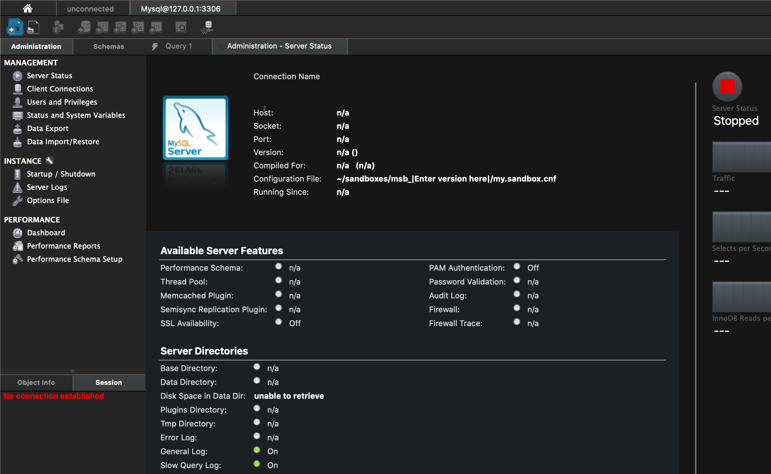The width and height of the screenshot is (771, 474).
Task: Switch to the unconnected connection tab
Action: tap(90, 9)
